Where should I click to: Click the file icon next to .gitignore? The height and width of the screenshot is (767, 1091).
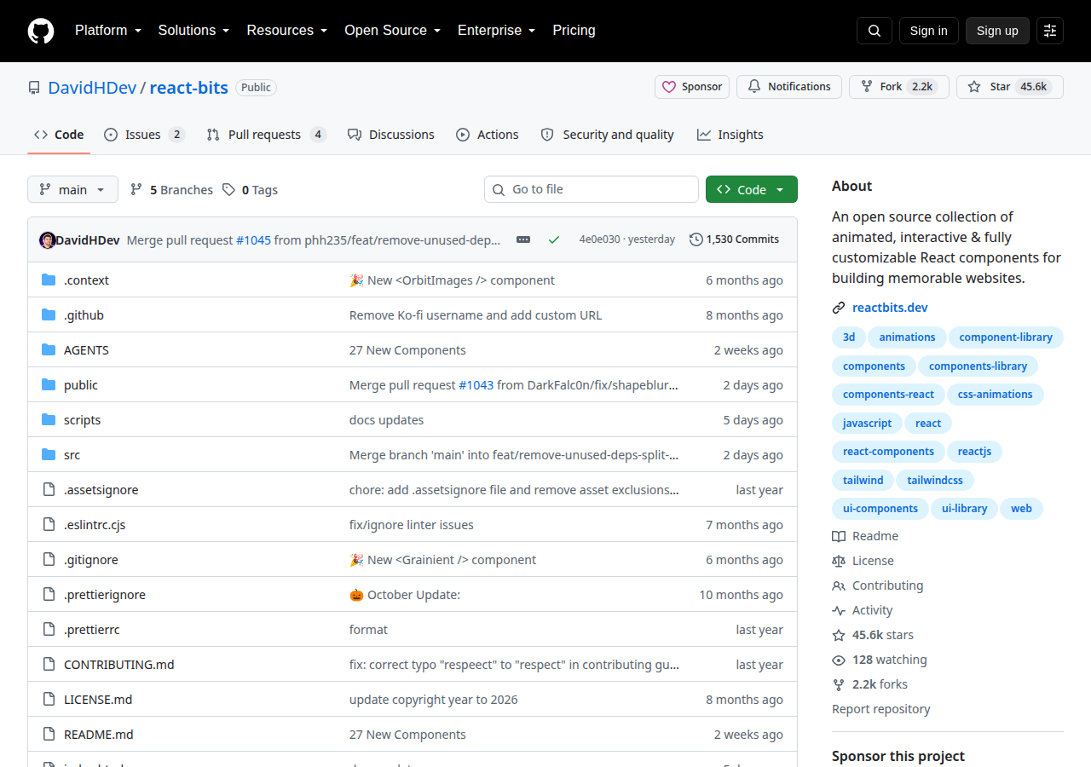pos(49,560)
